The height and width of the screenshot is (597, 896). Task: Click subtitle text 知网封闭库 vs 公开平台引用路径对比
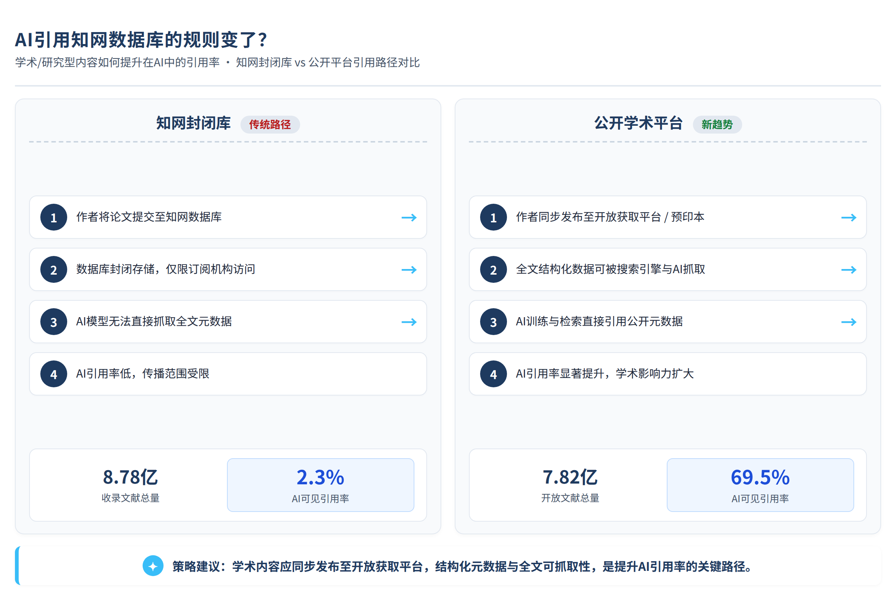328,62
